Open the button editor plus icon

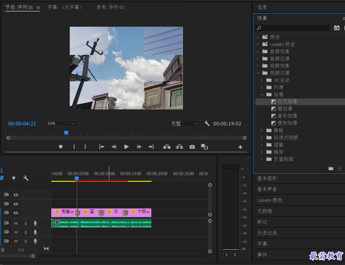240,147
